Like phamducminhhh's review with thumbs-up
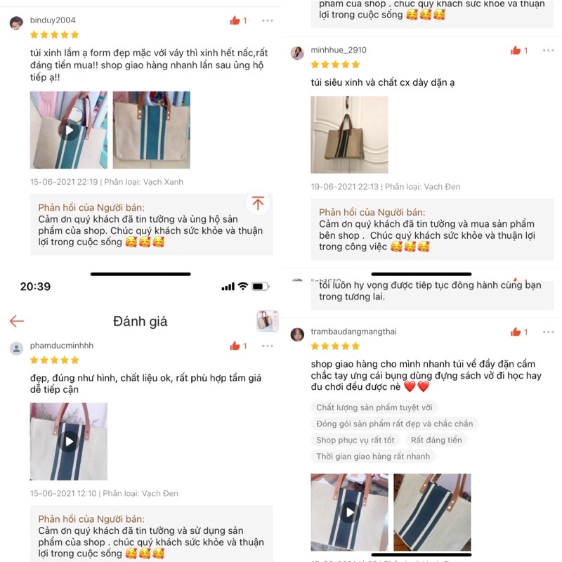The height and width of the screenshot is (562, 562). click(235, 346)
